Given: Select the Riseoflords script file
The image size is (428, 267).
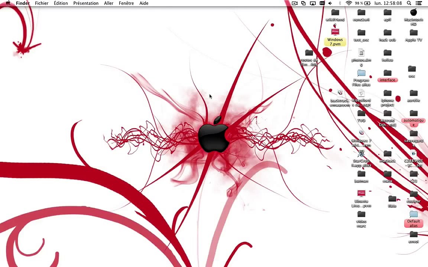Looking at the screenshot, I should pos(361,93).
